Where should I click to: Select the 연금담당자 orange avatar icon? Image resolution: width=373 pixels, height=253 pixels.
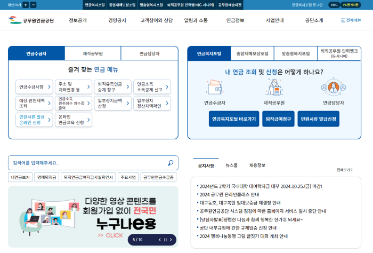point(334,87)
